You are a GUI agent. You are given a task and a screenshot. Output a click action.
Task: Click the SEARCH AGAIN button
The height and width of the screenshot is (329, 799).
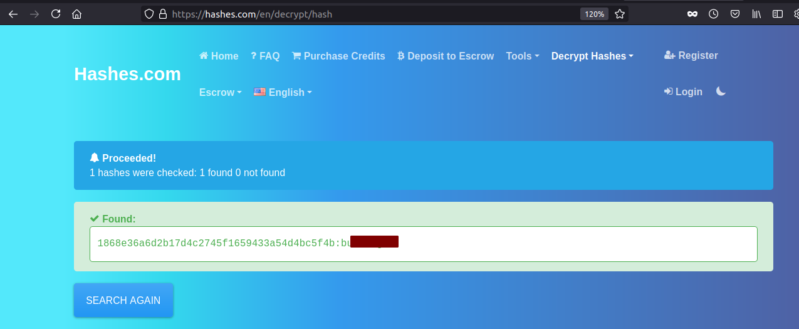click(x=123, y=300)
